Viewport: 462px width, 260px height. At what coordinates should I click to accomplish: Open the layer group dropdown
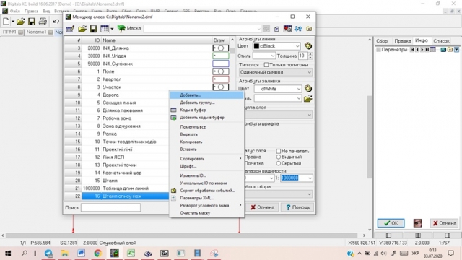[x=309, y=115]
